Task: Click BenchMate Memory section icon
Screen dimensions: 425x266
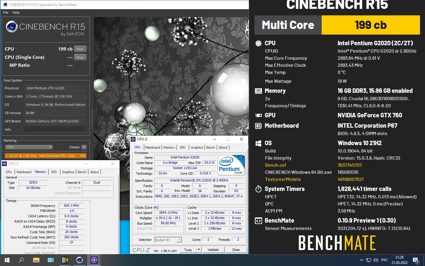Action: tap(258, 91)
